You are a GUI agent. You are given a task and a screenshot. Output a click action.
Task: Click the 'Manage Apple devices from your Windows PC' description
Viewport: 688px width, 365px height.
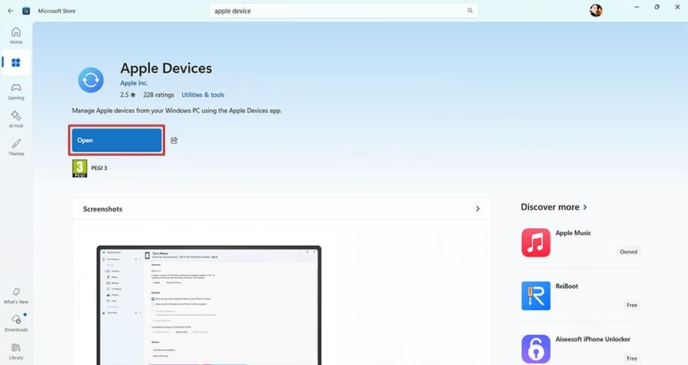pos(177,111)
